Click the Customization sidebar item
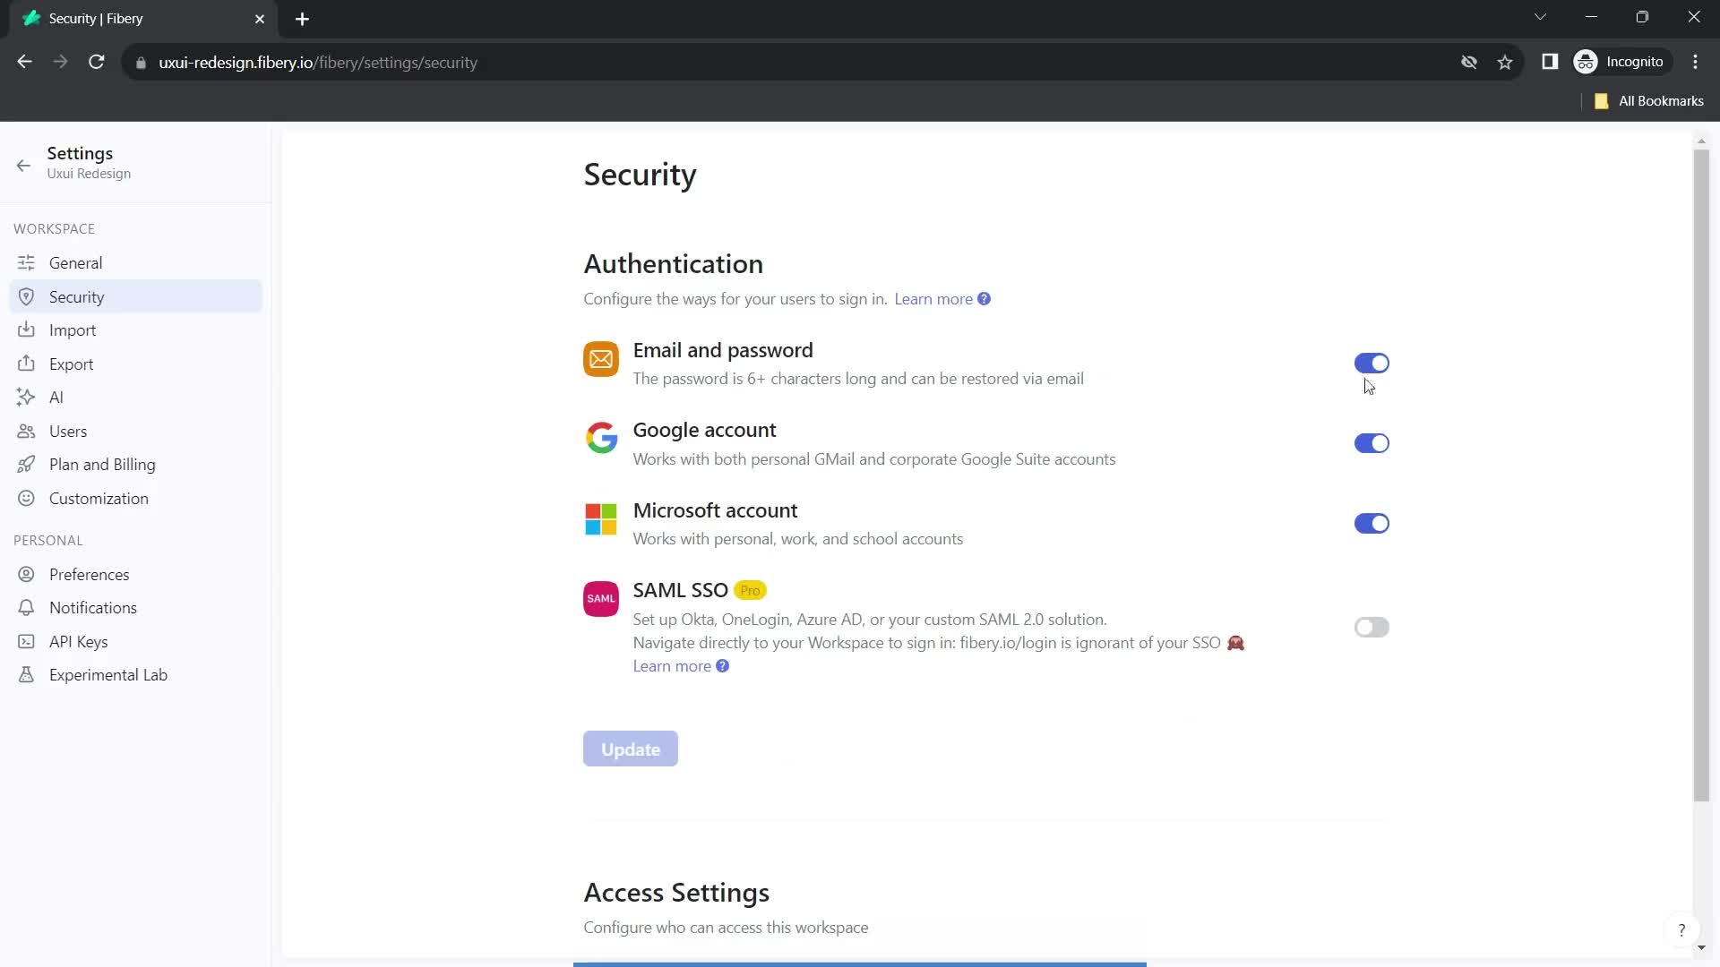Screen dimensions: 1720x967 pyautogui.click(x=99, y=497)
